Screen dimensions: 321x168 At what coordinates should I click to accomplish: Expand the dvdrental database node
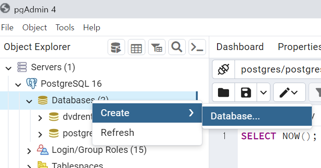(x=40, y=118)
